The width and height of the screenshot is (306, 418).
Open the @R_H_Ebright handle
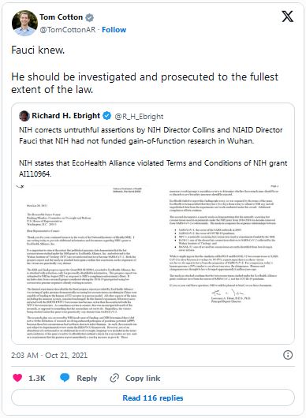tap(139, 117)
